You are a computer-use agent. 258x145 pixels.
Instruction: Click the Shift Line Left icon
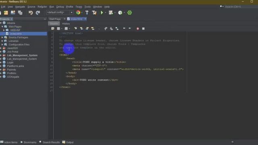pos(124,29)
